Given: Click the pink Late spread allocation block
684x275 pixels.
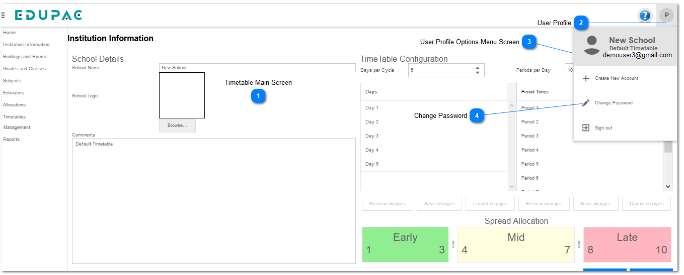Looking at the screenshot, I should coord(627,244).
